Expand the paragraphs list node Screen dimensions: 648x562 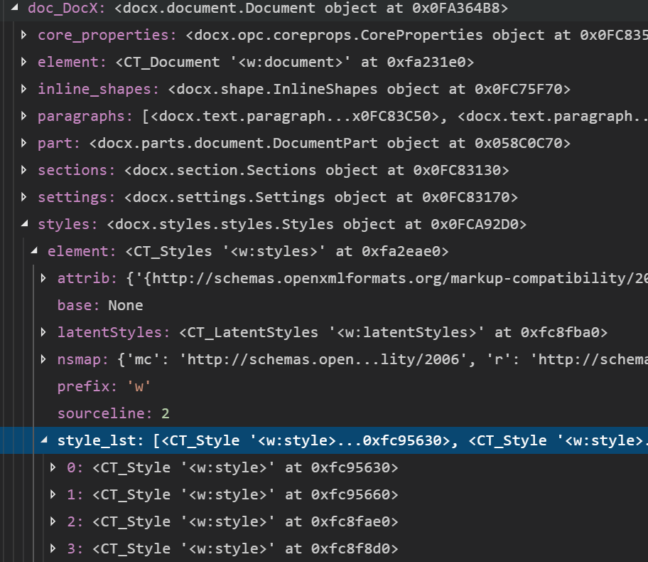[24, 116]
